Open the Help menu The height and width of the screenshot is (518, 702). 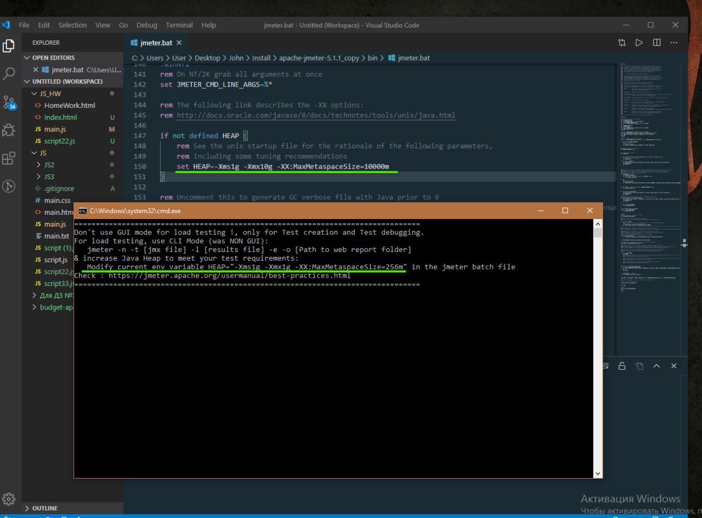[208, 25]
